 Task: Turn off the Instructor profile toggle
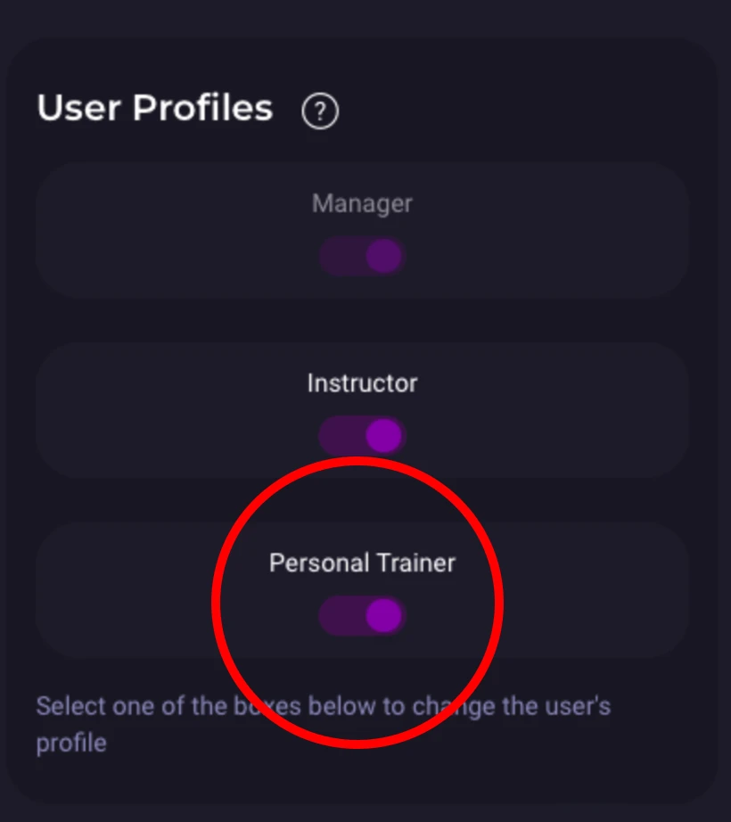362,436
